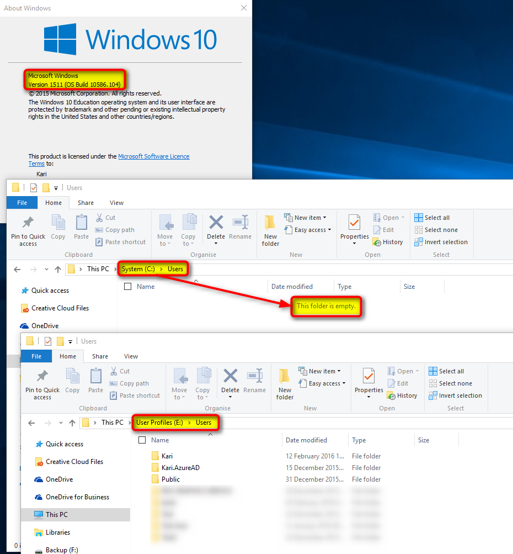Select This PC in lower Explorer navigation pane
This screenshot has width=513, height=554.
coord(76,515)
